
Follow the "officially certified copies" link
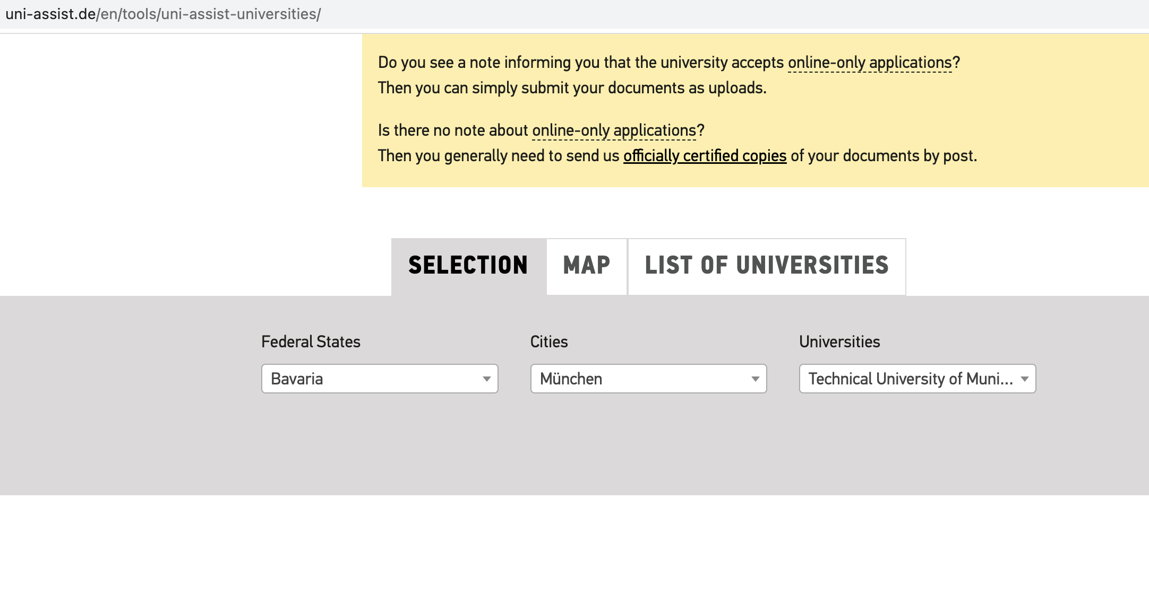[x=705, y=156]
